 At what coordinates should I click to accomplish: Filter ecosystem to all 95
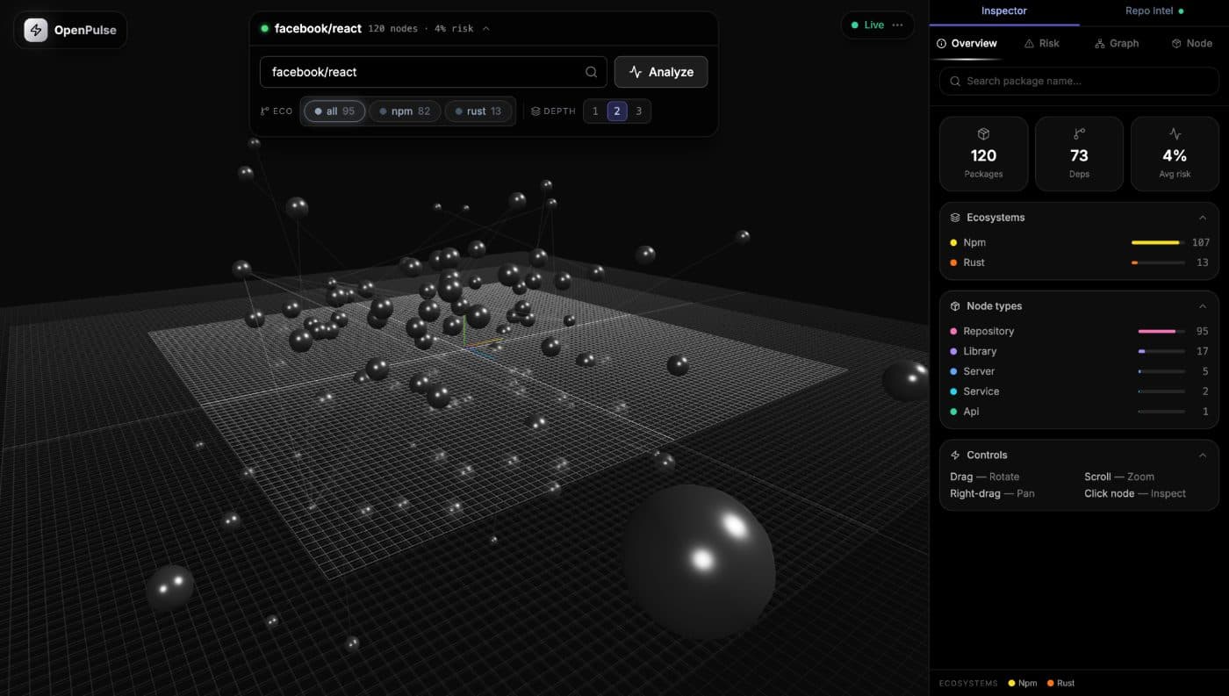tap(334, 111)
